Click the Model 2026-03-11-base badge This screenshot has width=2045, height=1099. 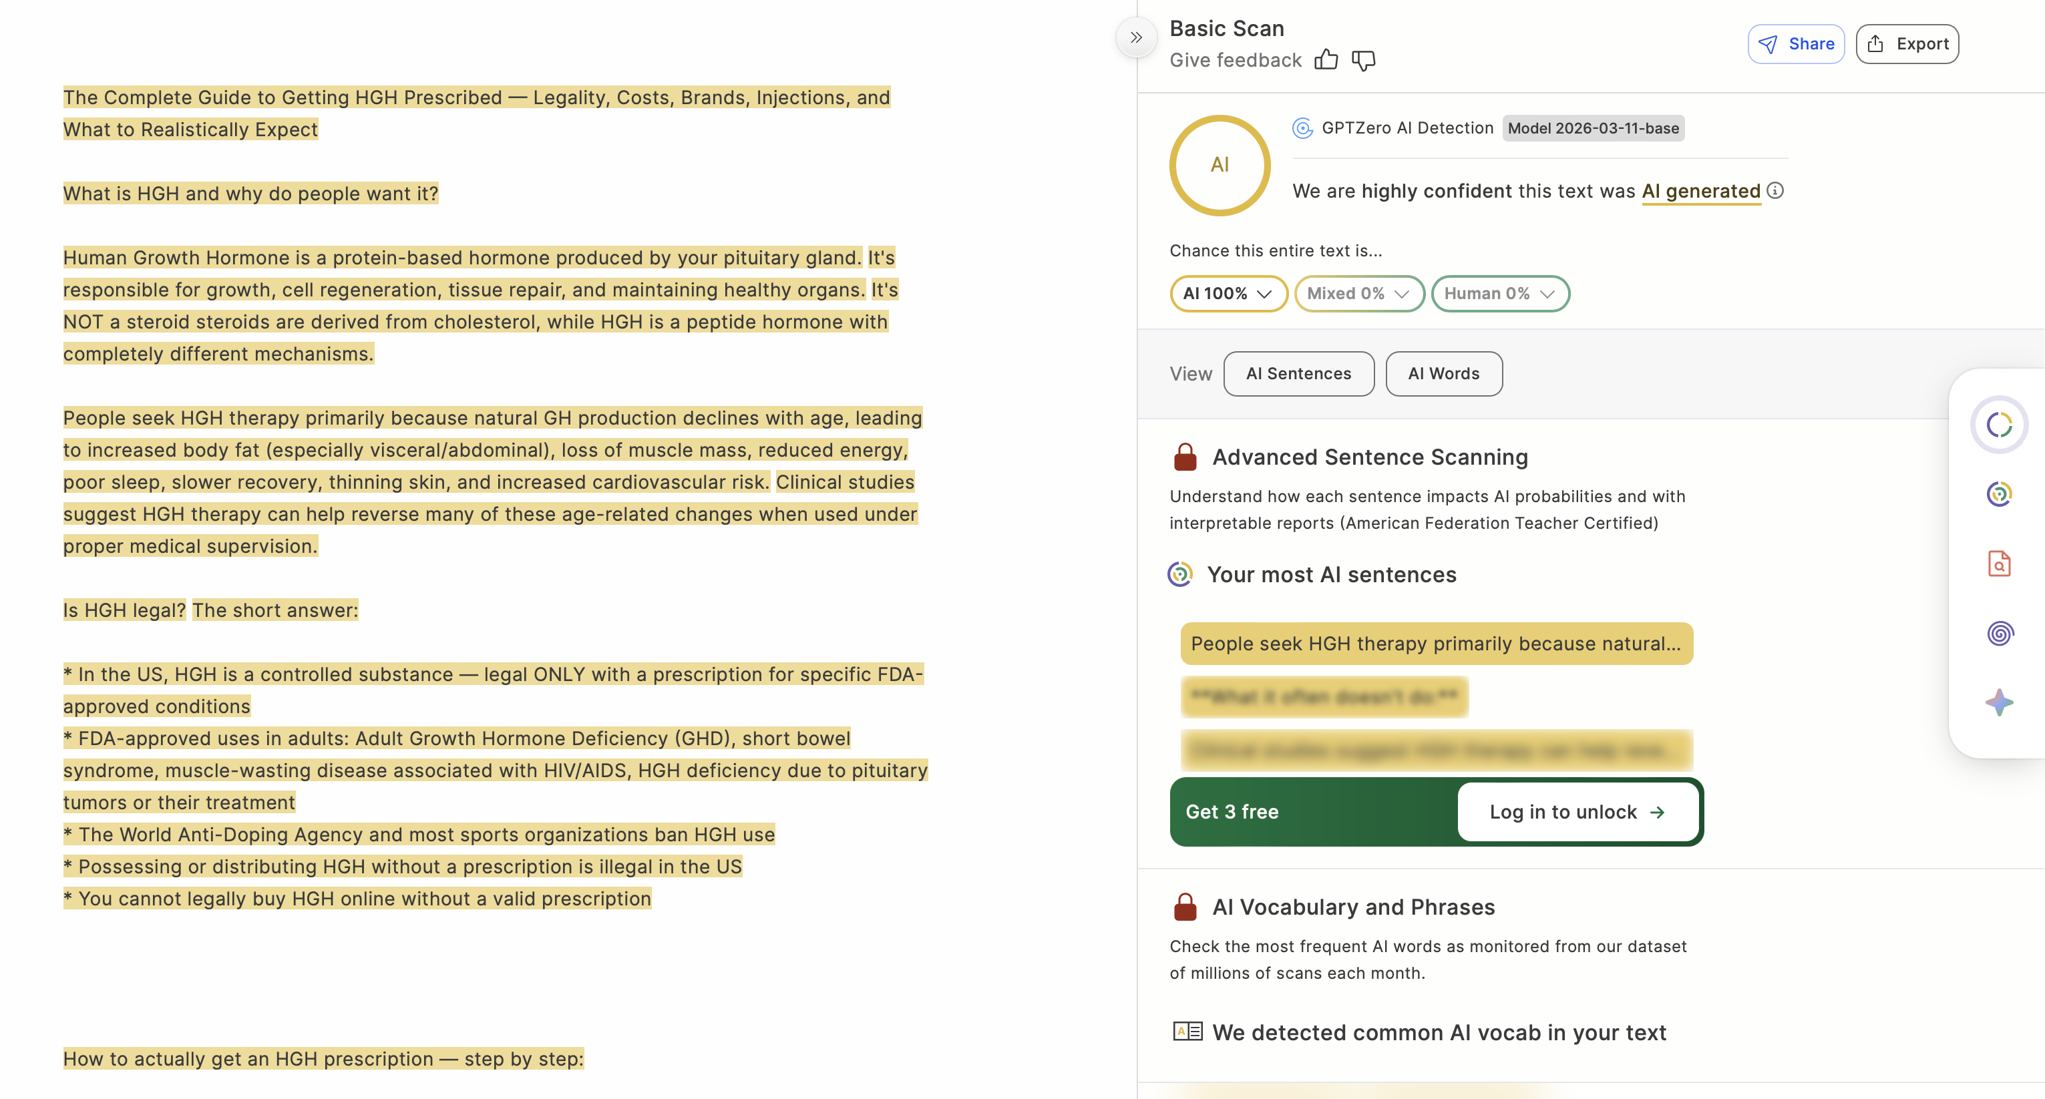(x=1594, y=129)
